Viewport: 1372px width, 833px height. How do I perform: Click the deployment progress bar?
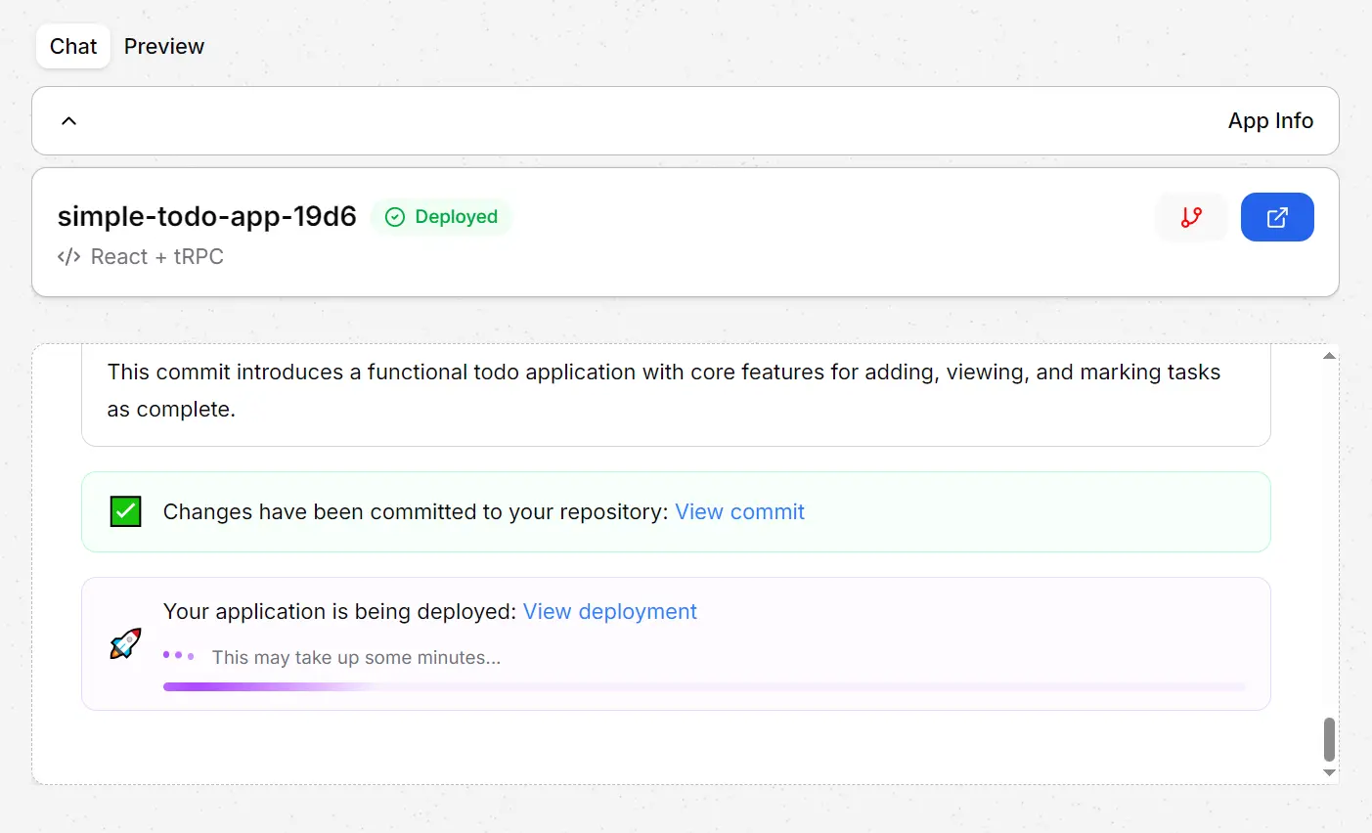click(706, 685)
